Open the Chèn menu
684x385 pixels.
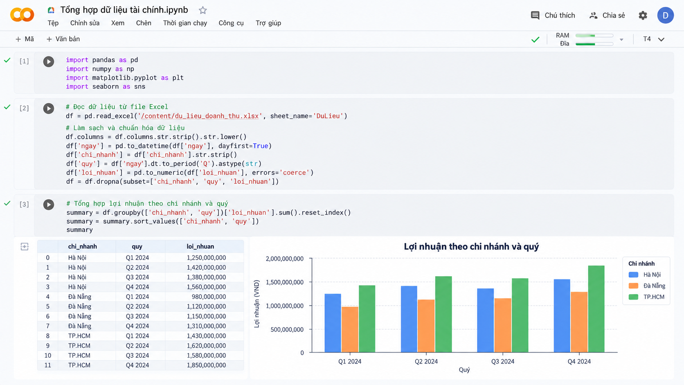pos(144,23)
